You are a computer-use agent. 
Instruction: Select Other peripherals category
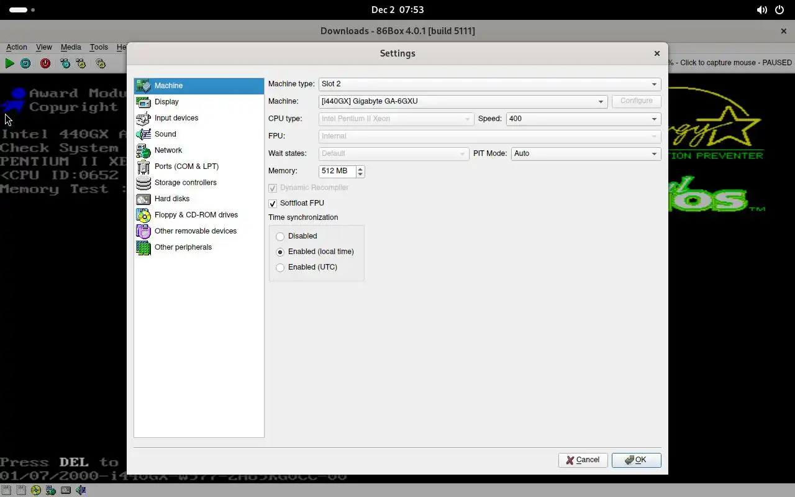click(x=199, y=247)
